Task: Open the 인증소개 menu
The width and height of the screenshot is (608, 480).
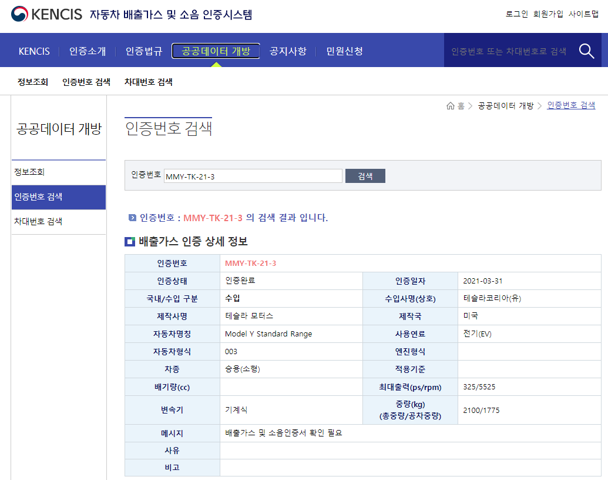Action: coord(88,51)
